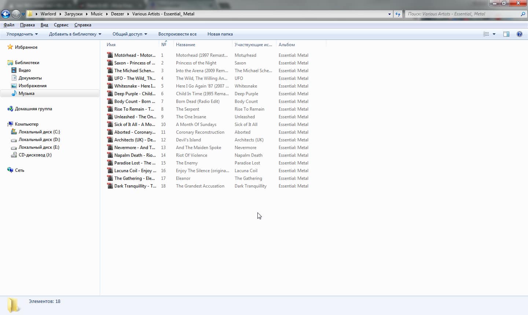This screenshot has height=315, width=528.
Task: Click the Избранное star icon
Action: click(x=10, y=47)
